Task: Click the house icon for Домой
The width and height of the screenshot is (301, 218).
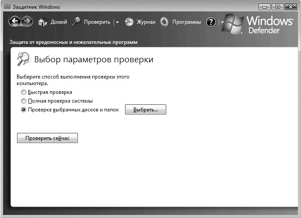Action: [x=42, y=22]
